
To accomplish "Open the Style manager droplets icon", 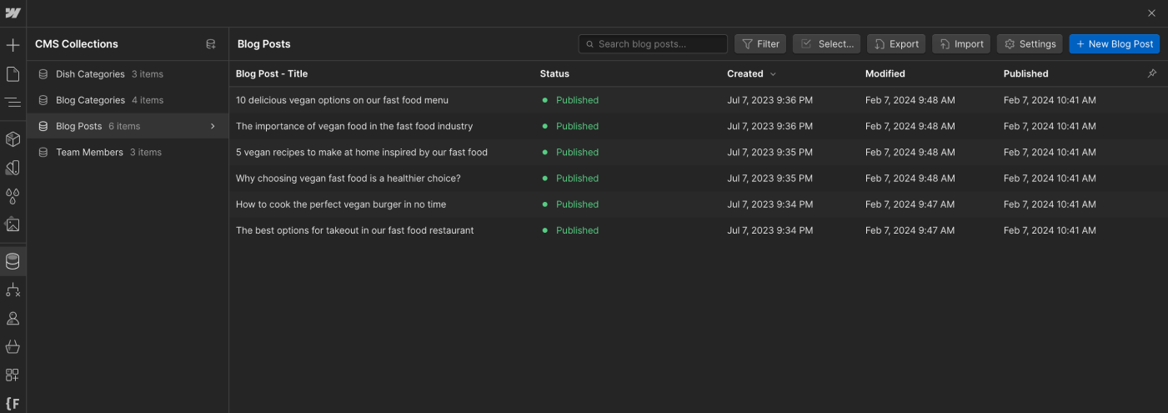I will 13,196.
